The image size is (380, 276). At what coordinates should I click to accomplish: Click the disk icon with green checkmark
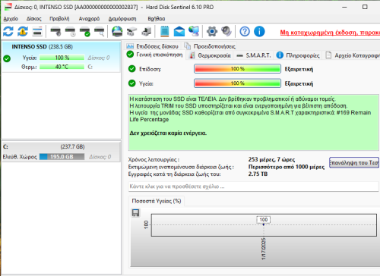tap(85, 32)
